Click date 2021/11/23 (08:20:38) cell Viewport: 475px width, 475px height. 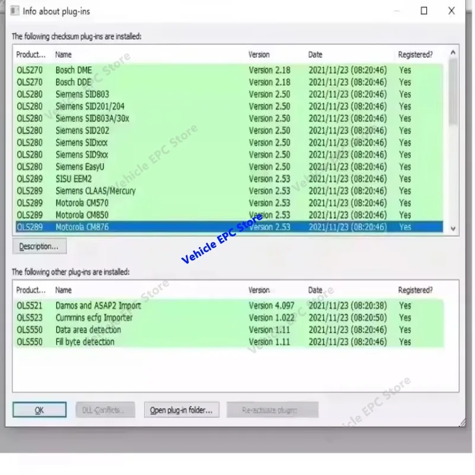[348, 306]
